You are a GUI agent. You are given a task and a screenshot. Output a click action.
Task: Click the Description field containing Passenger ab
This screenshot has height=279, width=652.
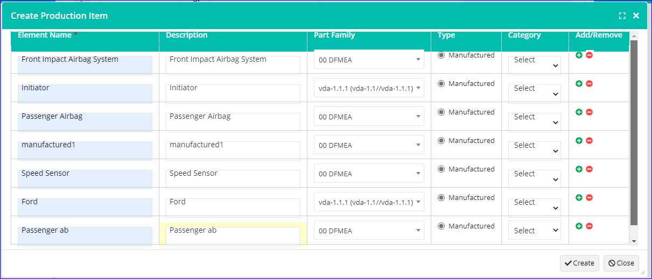(233, 236)
